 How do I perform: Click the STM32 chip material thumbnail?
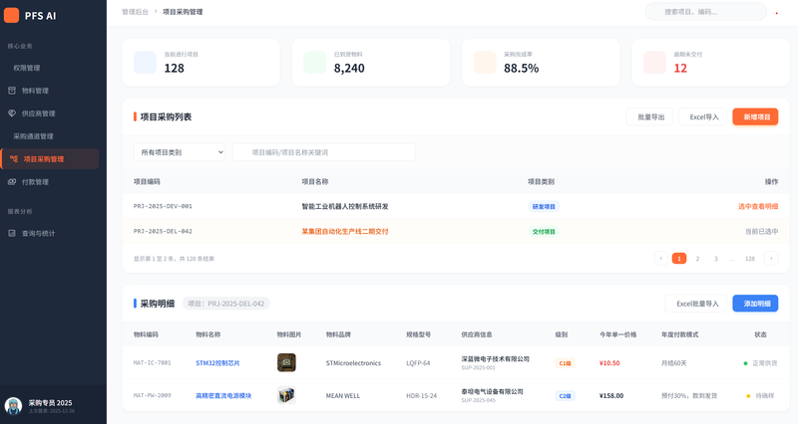click(x=286, y=362)
